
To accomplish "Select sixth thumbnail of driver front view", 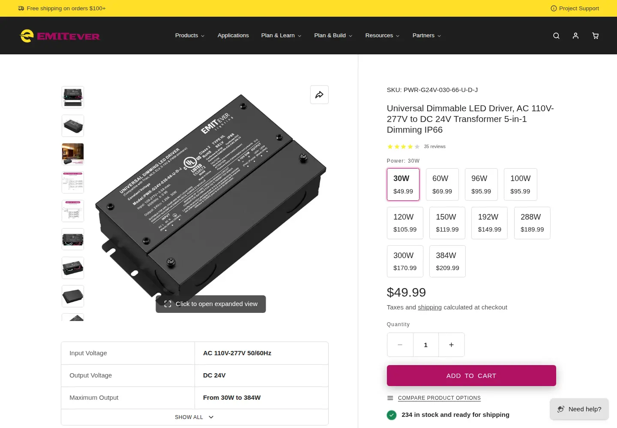I will coord(73,239).
